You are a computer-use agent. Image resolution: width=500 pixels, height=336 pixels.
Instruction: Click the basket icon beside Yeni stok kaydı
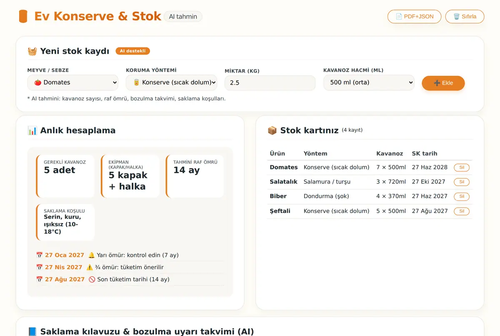click(32, 51)
